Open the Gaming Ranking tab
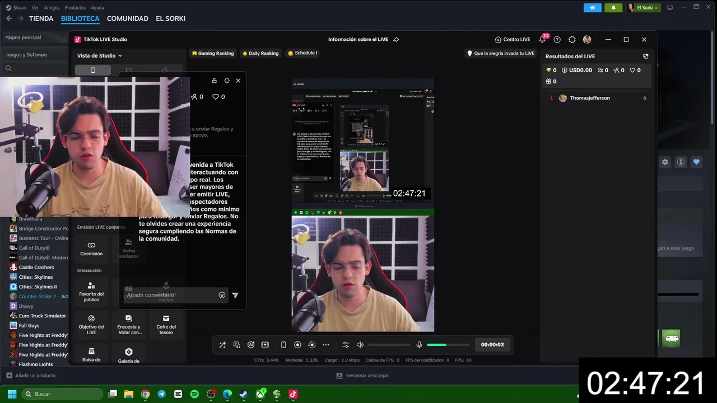Viewport: 717px width, 403px height. coord(213,53)
